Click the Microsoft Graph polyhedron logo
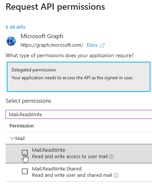Screen dimensions: 152x191 [11, 41]
